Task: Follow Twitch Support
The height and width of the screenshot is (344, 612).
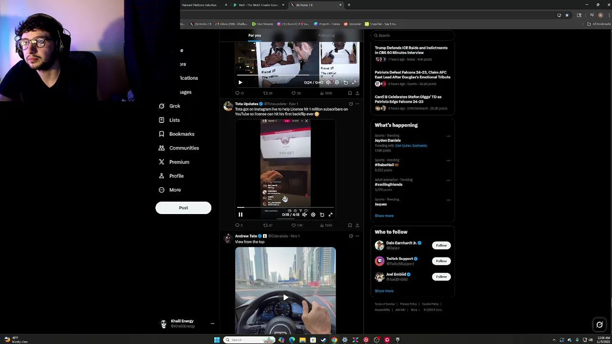Action: pos(441,261)
